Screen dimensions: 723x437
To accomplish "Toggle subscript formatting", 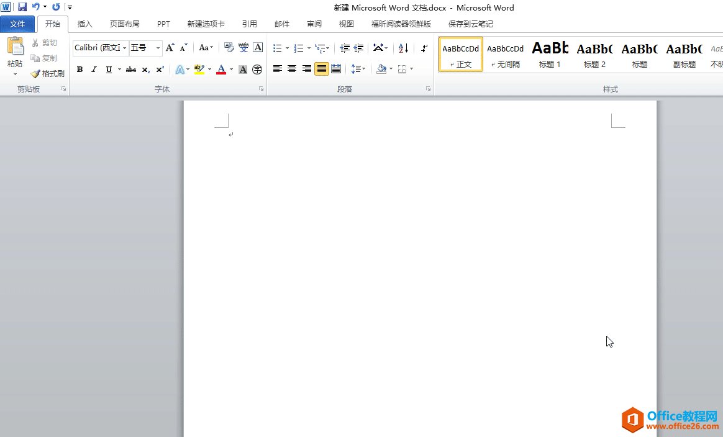I will [x=146, y=70].
